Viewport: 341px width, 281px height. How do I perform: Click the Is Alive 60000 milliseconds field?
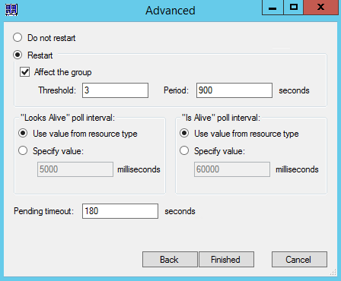point(232,169)
